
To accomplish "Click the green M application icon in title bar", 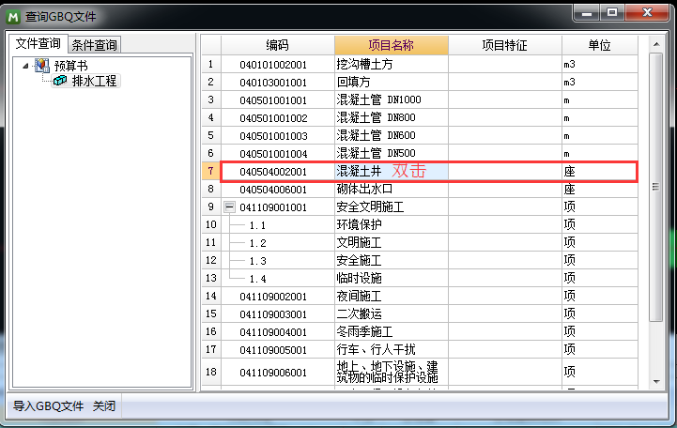I will 13,15.
